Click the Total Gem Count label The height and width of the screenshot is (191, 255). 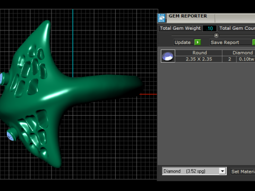tap(237, 28)
